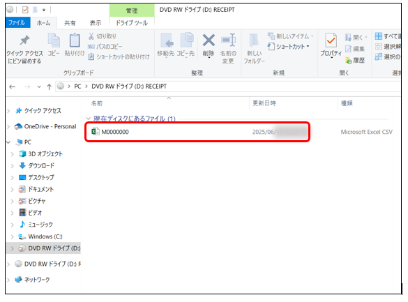Click the Rename icon in ribbon
Image resolution: width=408 pixels, height=302 pixels.
pyautogui.click(x=228, y=40)
